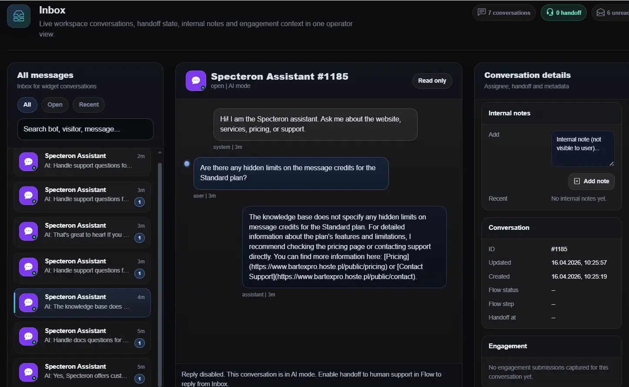Click the blue user message indicator dot

point(187,164)
